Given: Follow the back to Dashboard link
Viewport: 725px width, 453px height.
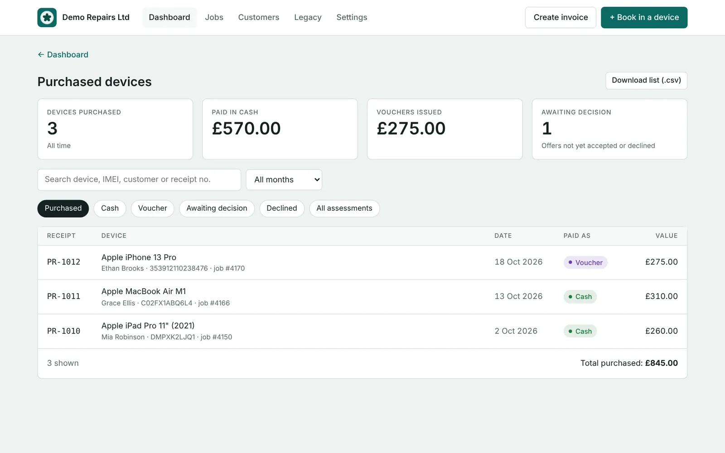Looking at the screenshot, I should 63,55.
